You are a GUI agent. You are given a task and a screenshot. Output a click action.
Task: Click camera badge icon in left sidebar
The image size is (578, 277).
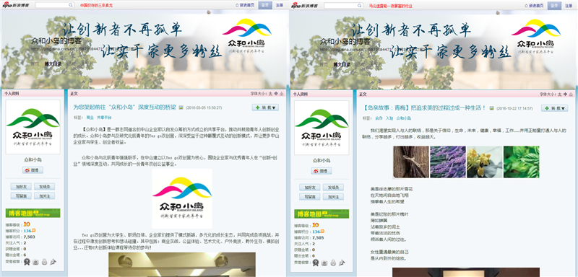click(x=35, y=263)
